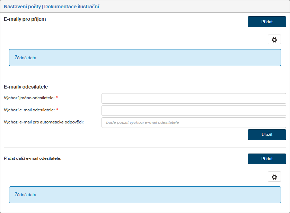The width and height of the screenshot is (290, 213).
Task: Select the automatic replies e-mail input field
Action: [193, 122]
